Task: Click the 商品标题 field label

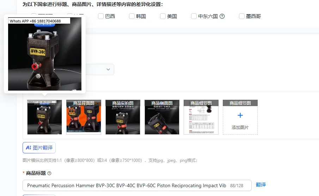Action: coord(36,173)
